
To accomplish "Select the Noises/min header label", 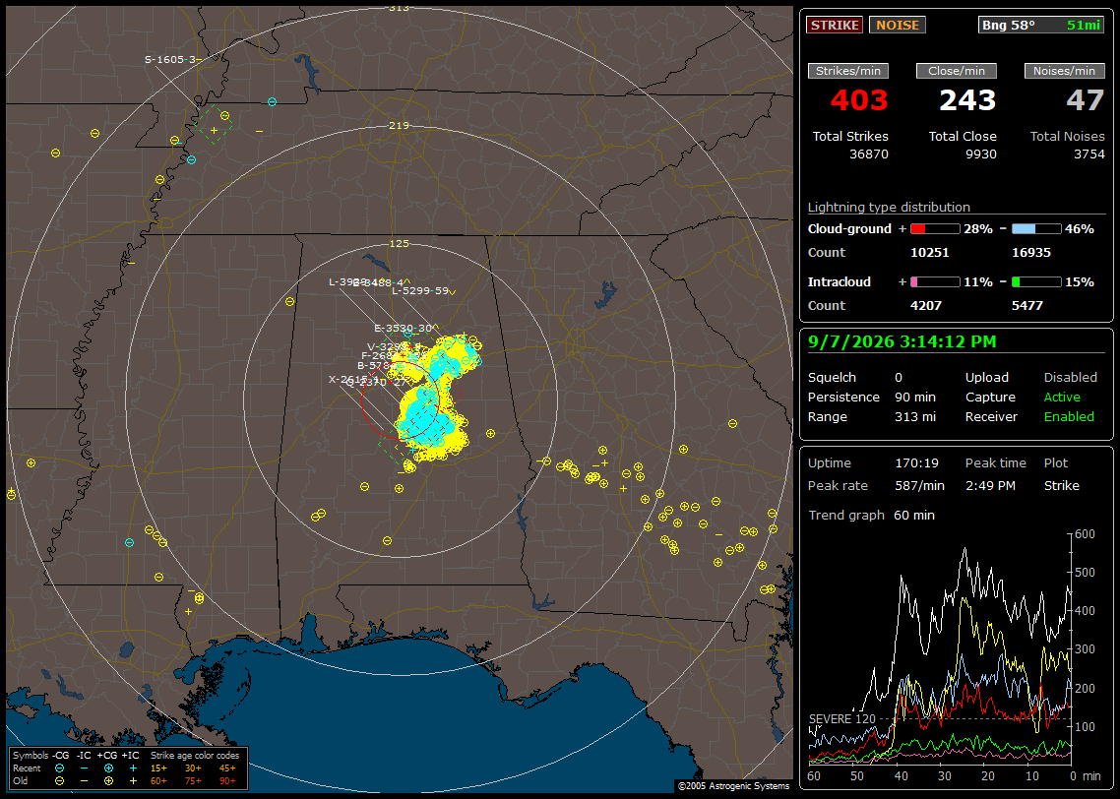I will point(1064,71).
